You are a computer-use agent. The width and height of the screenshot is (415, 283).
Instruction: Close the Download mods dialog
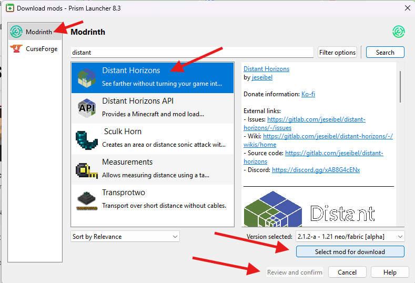(x=408, y=8)
